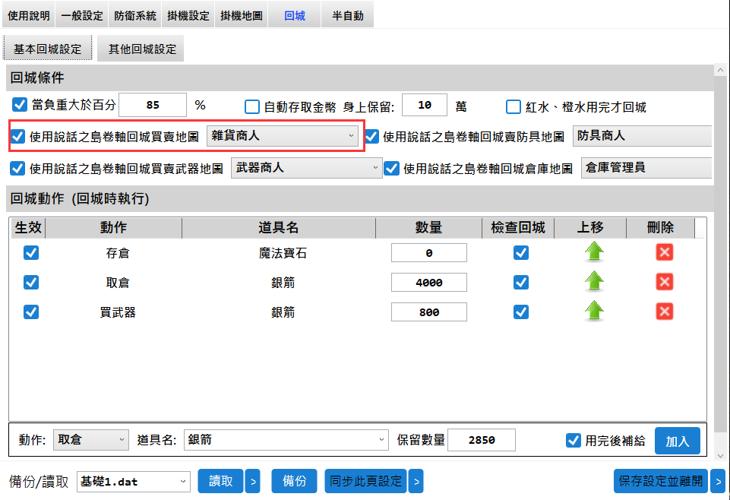Move 取倉 銀箭 row up
730x500 pixels.
[x=594, y=282]
